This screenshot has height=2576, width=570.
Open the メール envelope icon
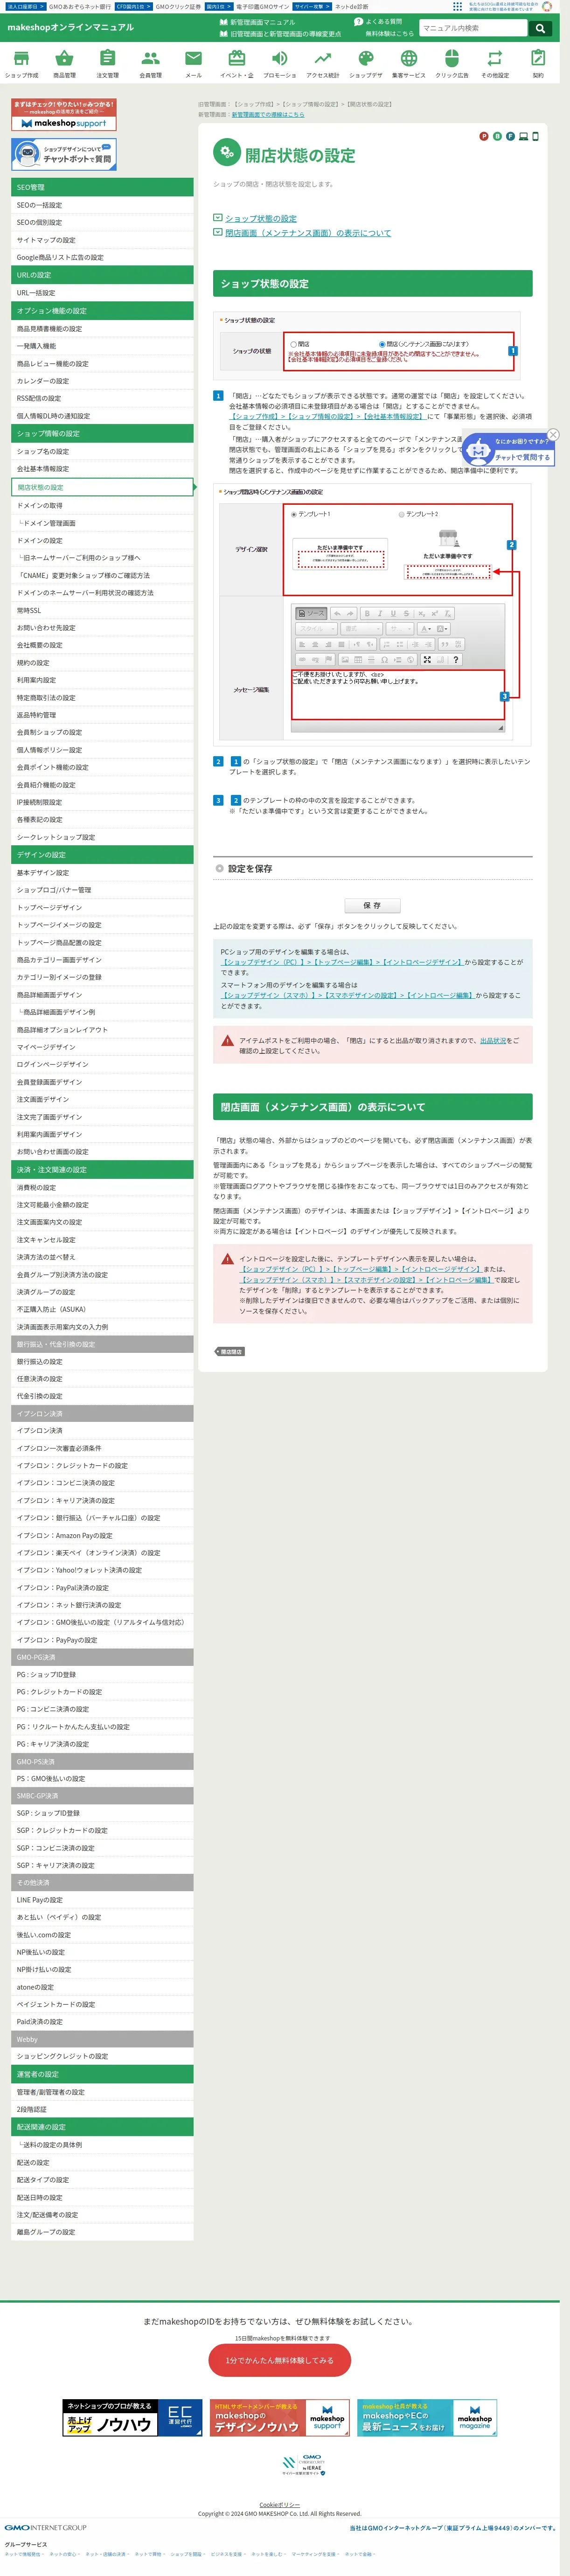193,58
